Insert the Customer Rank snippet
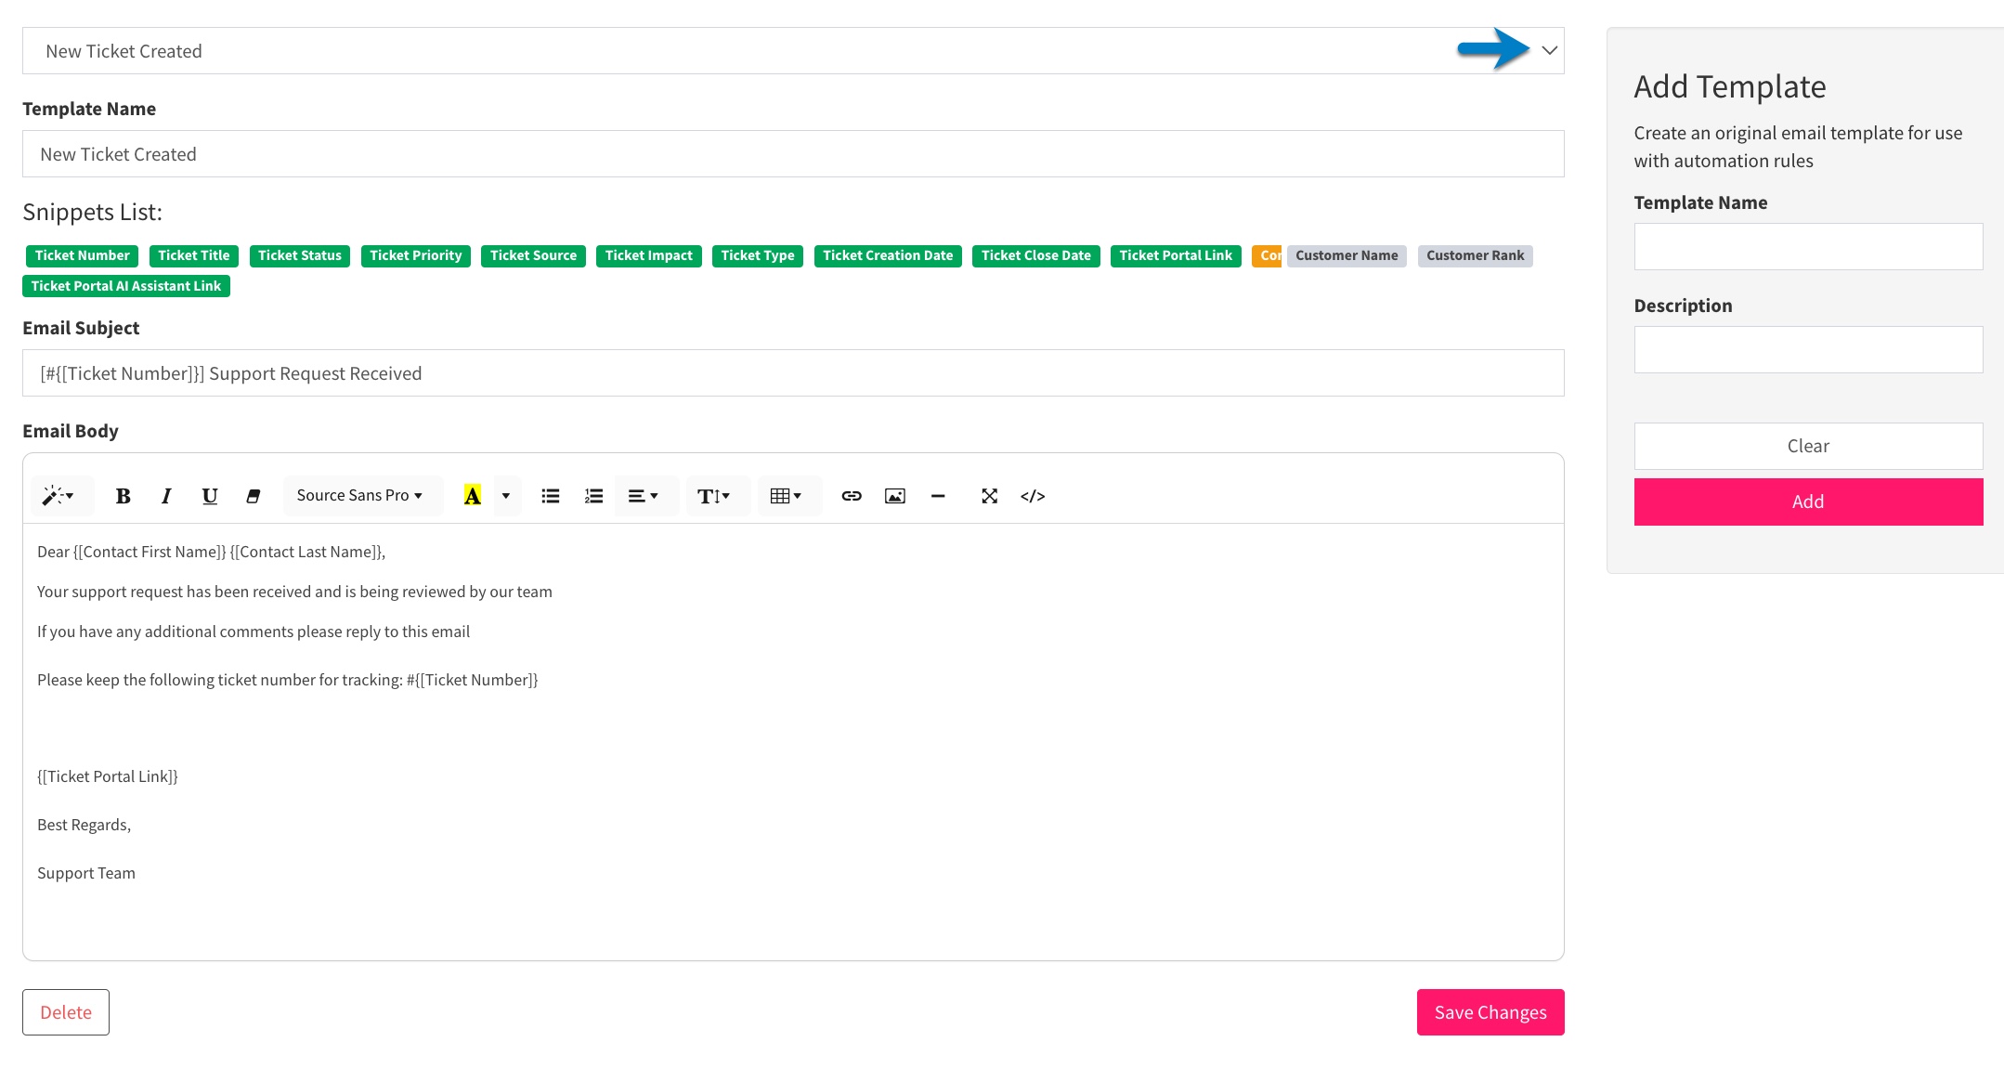Image resolution: width=2004 pixels, height=1068 pixels. click(x=1475, y=255)
